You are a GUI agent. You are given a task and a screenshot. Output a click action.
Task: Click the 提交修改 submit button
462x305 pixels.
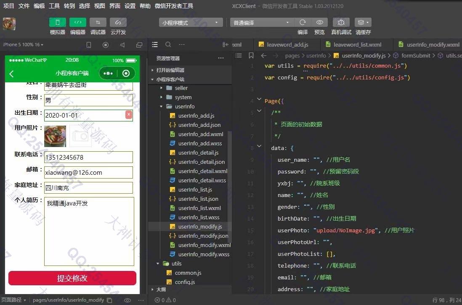[72, 278]
